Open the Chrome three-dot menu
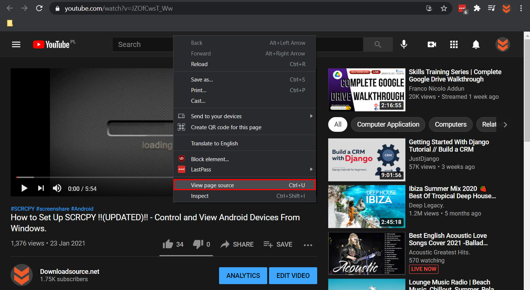Image resolution: width=530 pixels, height=290 pixels. pyautogui.click(x=521, y=8)
